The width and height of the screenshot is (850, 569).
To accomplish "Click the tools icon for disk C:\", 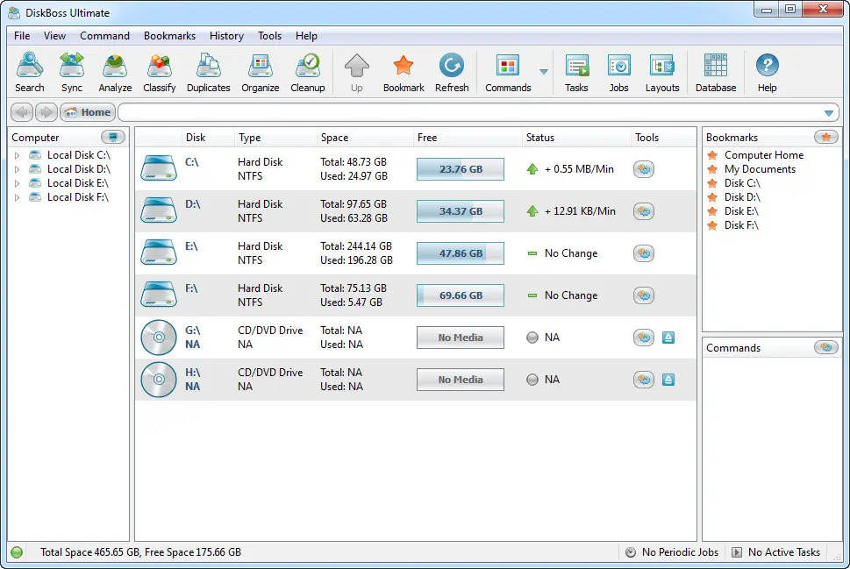I will pos(644,169).
